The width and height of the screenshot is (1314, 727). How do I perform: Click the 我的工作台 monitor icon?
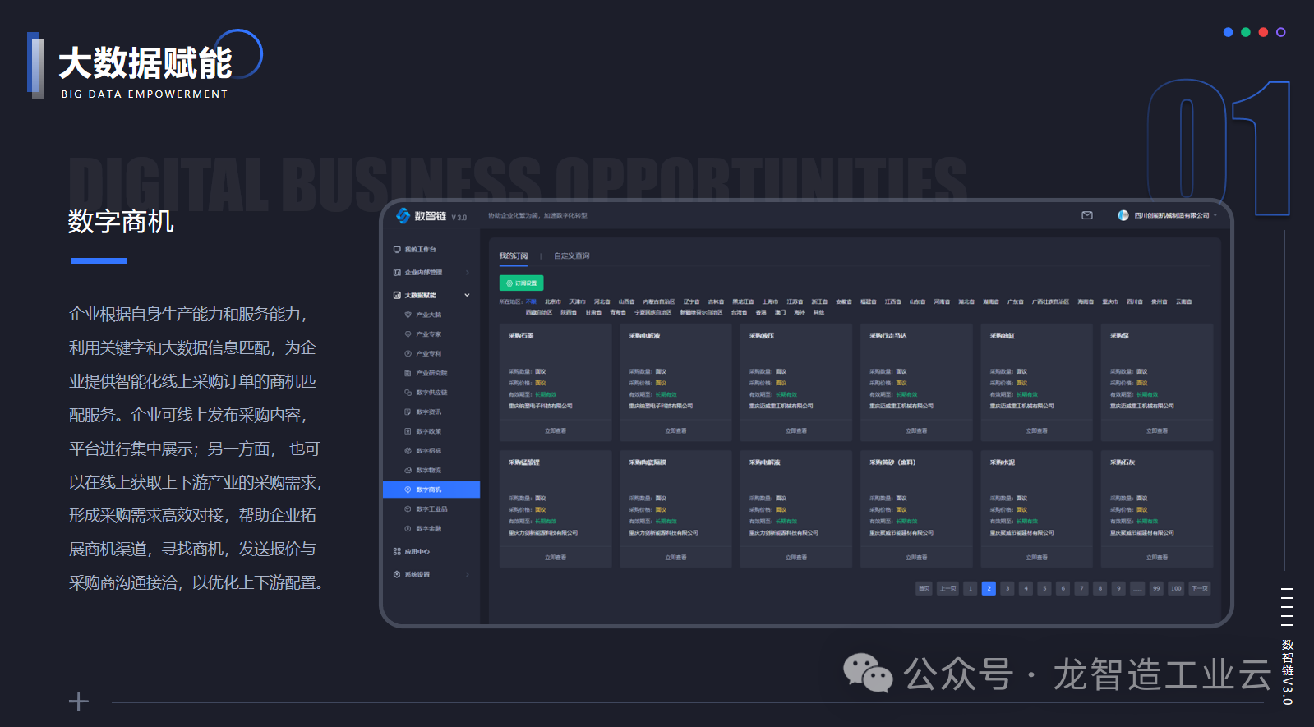coord(397,250)
